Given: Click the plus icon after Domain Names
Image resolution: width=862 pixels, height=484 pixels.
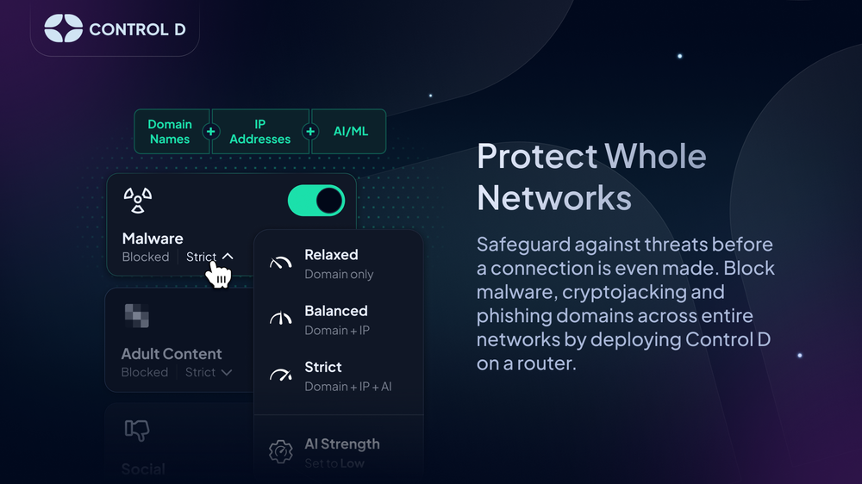Looking at the screenshot, I should (210, 132).
